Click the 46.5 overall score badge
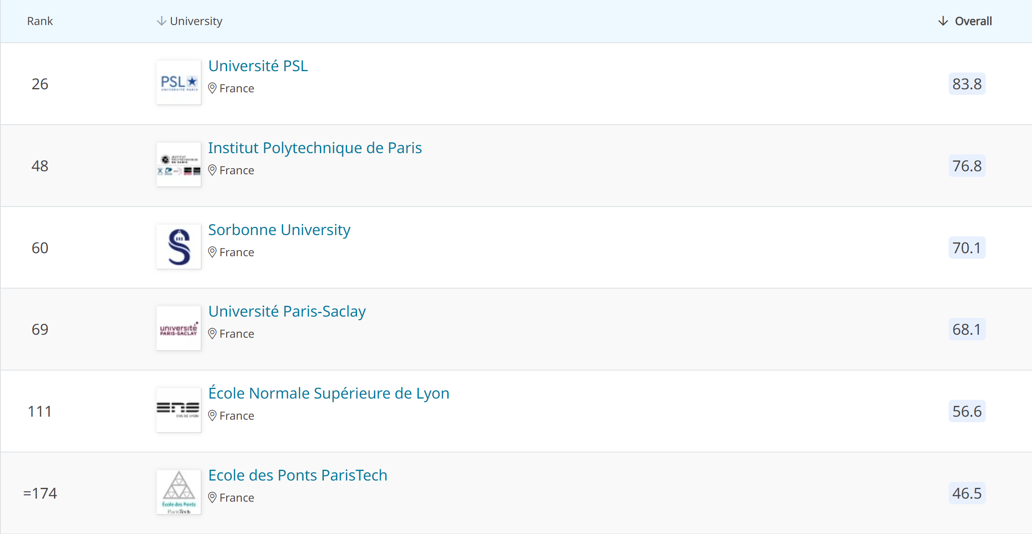Image resolution: width=1032 pixels, height=534 pixels. click(x=967, y=493)
